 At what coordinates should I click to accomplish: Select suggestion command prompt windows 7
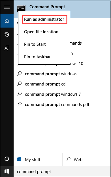coord(62,94)
